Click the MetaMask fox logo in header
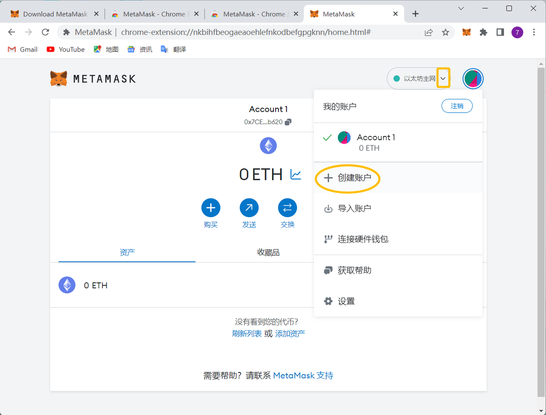The width and height of the screenshot is (546, 415). (x=58, y=79)
